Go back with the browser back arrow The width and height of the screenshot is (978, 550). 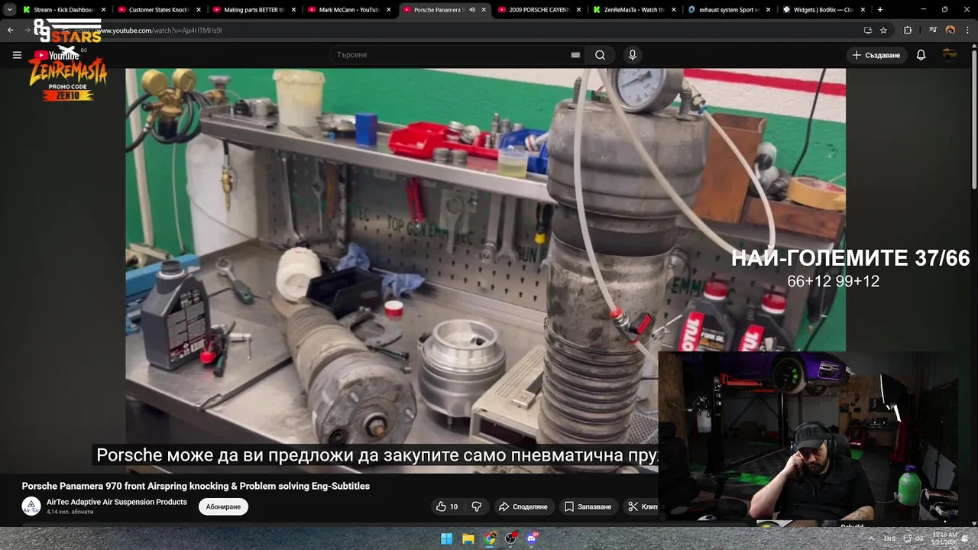coord(11,31)
